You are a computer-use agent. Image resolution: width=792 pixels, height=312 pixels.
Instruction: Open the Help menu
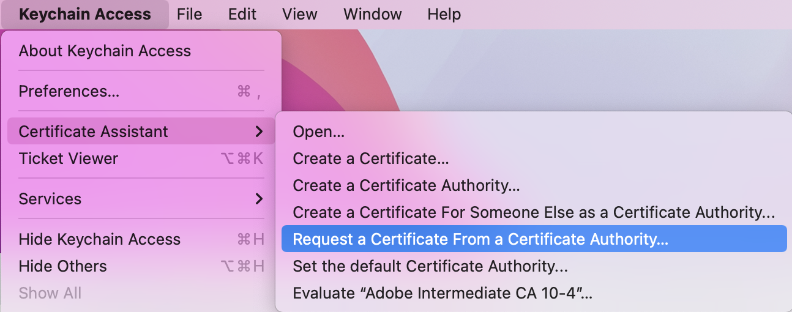pos(444,14)
